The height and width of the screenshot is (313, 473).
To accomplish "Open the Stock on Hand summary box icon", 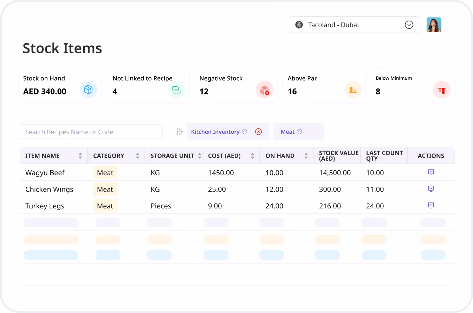I will coord(89,90).
